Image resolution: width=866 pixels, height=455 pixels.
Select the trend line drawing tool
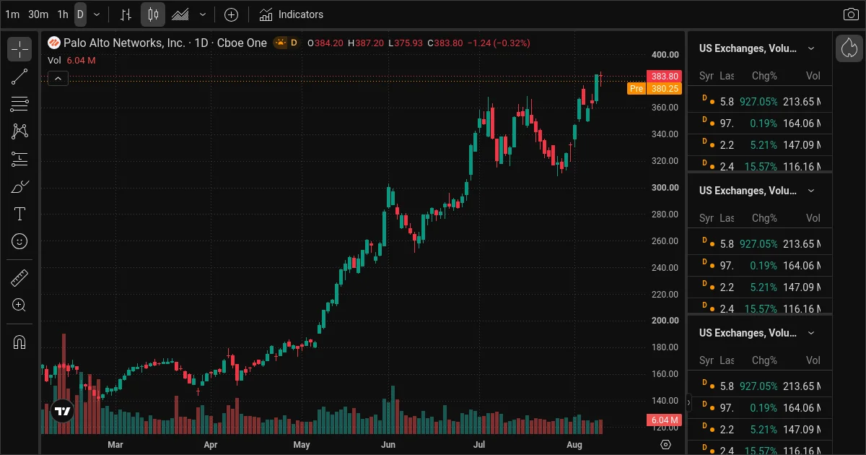pos(19,77)
